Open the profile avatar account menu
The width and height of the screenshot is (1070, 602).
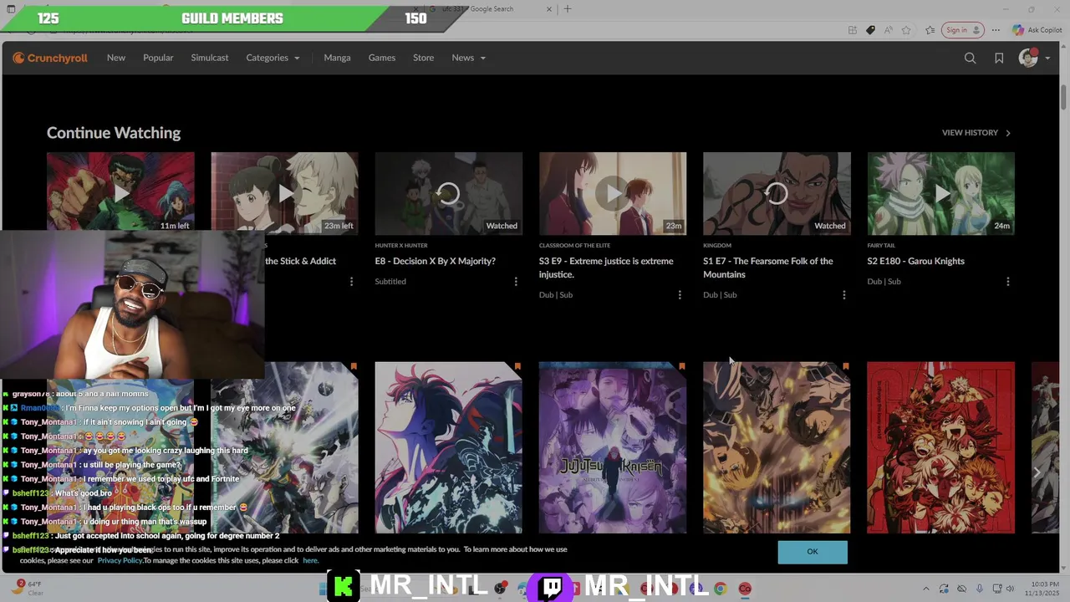[1034, 58]
